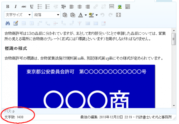
Task: Align text to the right
Action: pos(87,7)
